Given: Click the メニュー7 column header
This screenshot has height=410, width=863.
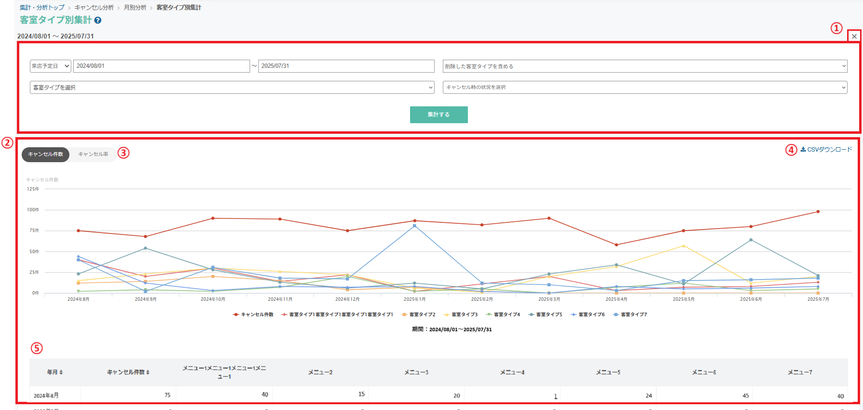Looking at the screenshot, I should [x=800, y=372].
